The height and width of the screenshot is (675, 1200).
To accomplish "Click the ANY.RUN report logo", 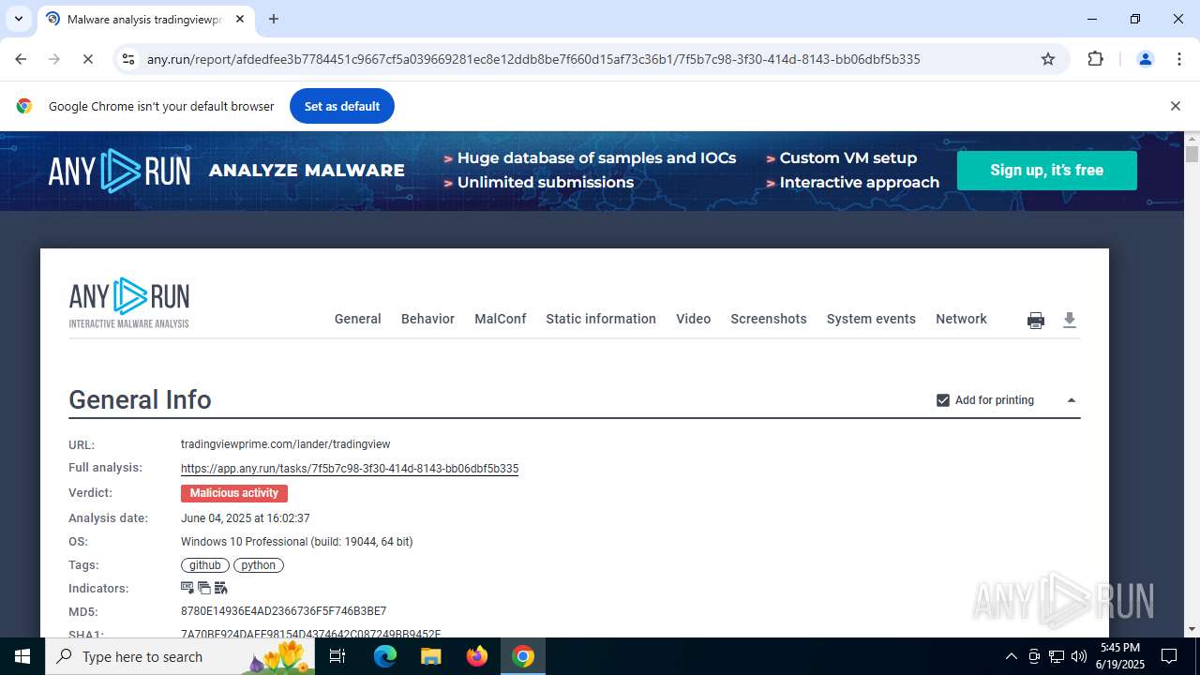I will point(129,303).
